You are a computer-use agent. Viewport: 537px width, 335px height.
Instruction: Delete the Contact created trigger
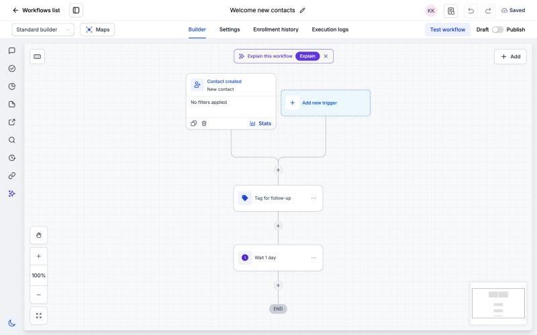pos(204,123)
